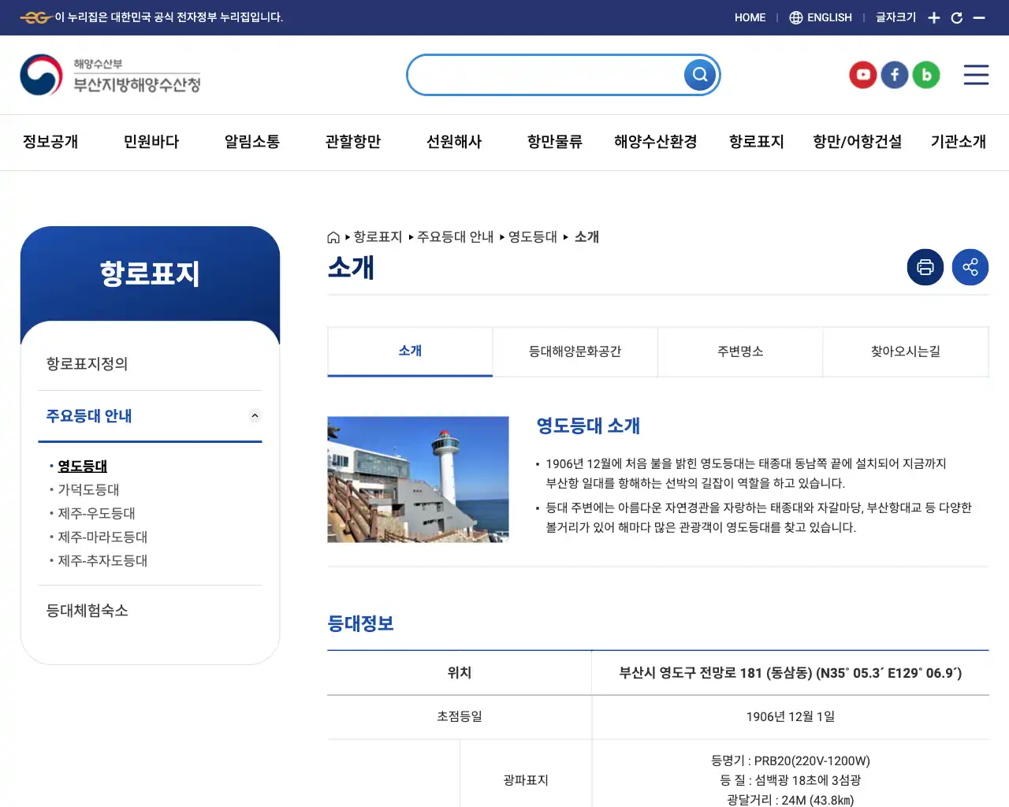This screenshot has height=807, width=1009.
Task: Click the 등대정보 section heading
Action: pos(360,623)
